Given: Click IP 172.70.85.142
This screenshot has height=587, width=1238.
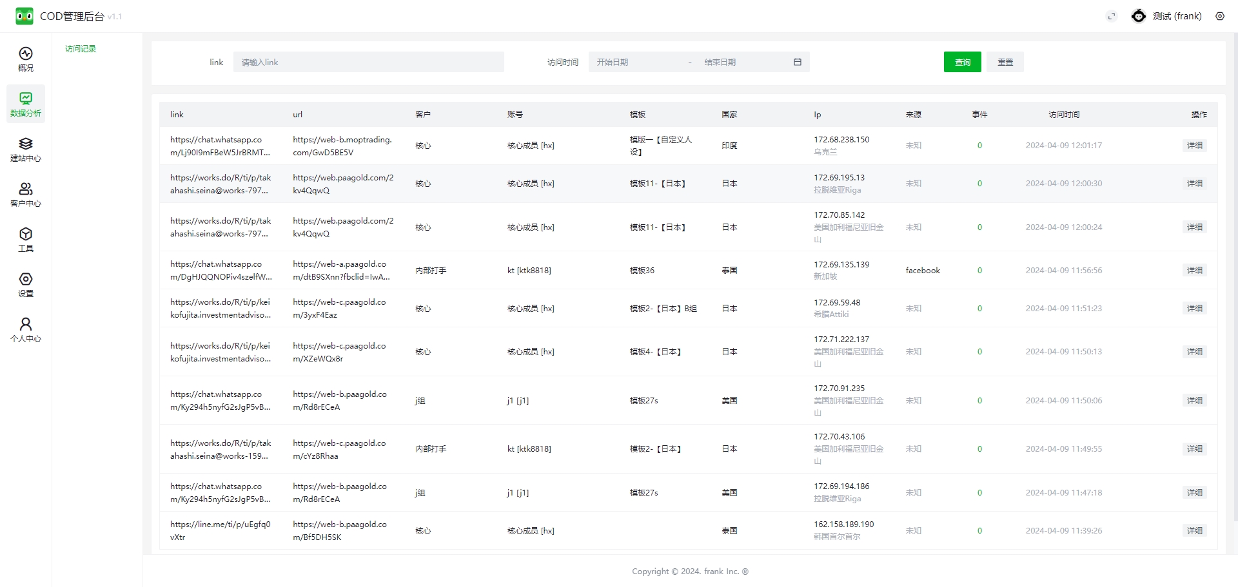Looking at the screenshot, I should [839, 215].
